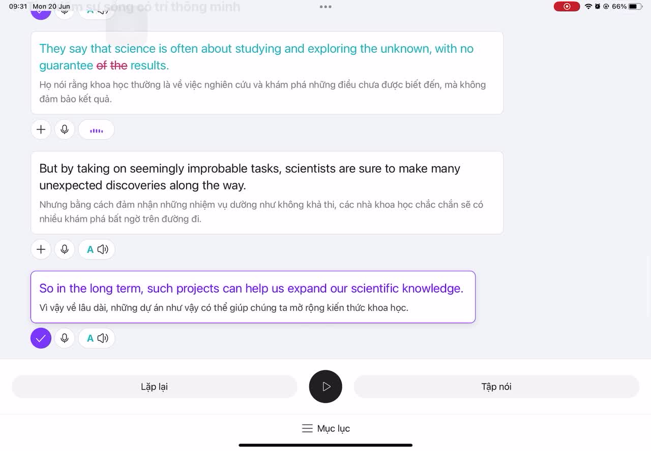Tap the struck-through words "of the"
The width and height of the screenshot is (651, 451).
[x=112, y=66]
